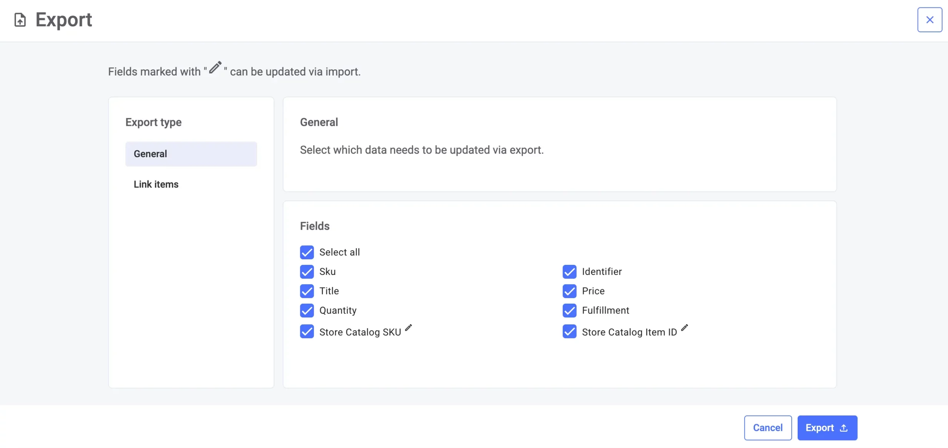The width and height of the screenshot is (948, 448).
Task: Click the export file icon beside the title
Action: pyautogui.click(x=20, y=20)
